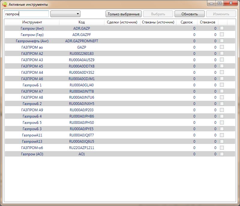
Task: Check the box for Газпром (АО)
Action: point(222,154)
